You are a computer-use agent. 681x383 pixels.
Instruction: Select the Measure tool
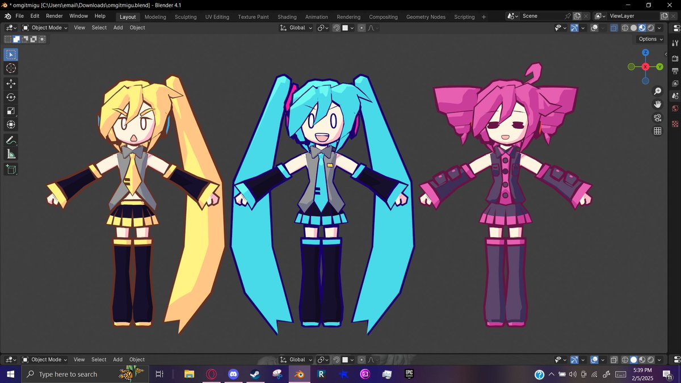pyautogui.click(x=11, y=154)
